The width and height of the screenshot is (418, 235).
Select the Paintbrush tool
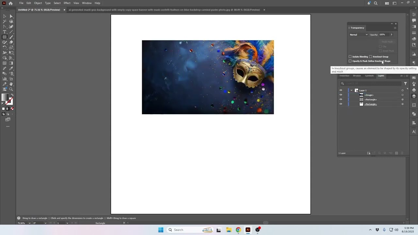(11, 37)
